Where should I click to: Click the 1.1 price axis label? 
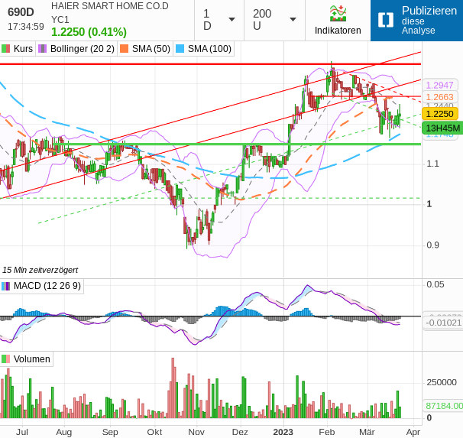[x=432, y=164]
